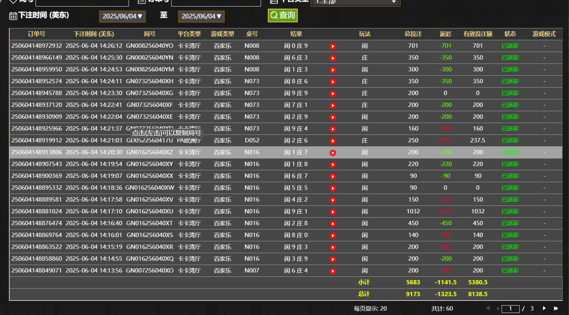Play replay for table D052 round

click(333, 141)
